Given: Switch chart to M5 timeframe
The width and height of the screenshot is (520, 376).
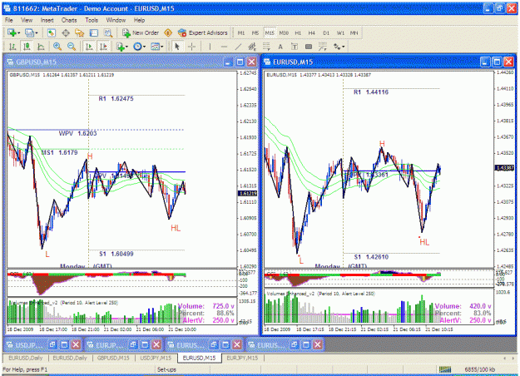Looking at the screenshot, I should point(255,32).
